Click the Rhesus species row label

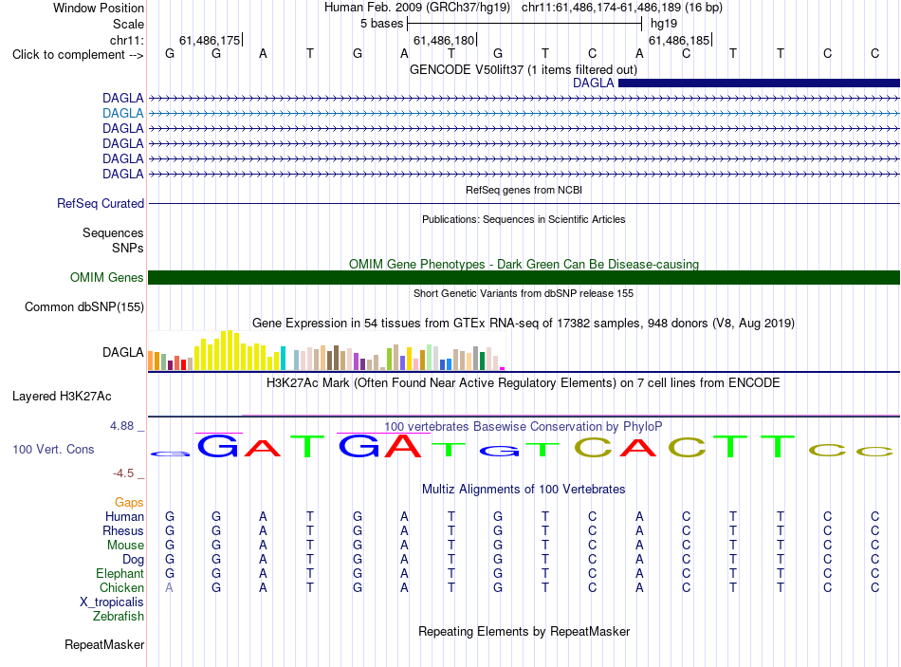click(123, 530)
